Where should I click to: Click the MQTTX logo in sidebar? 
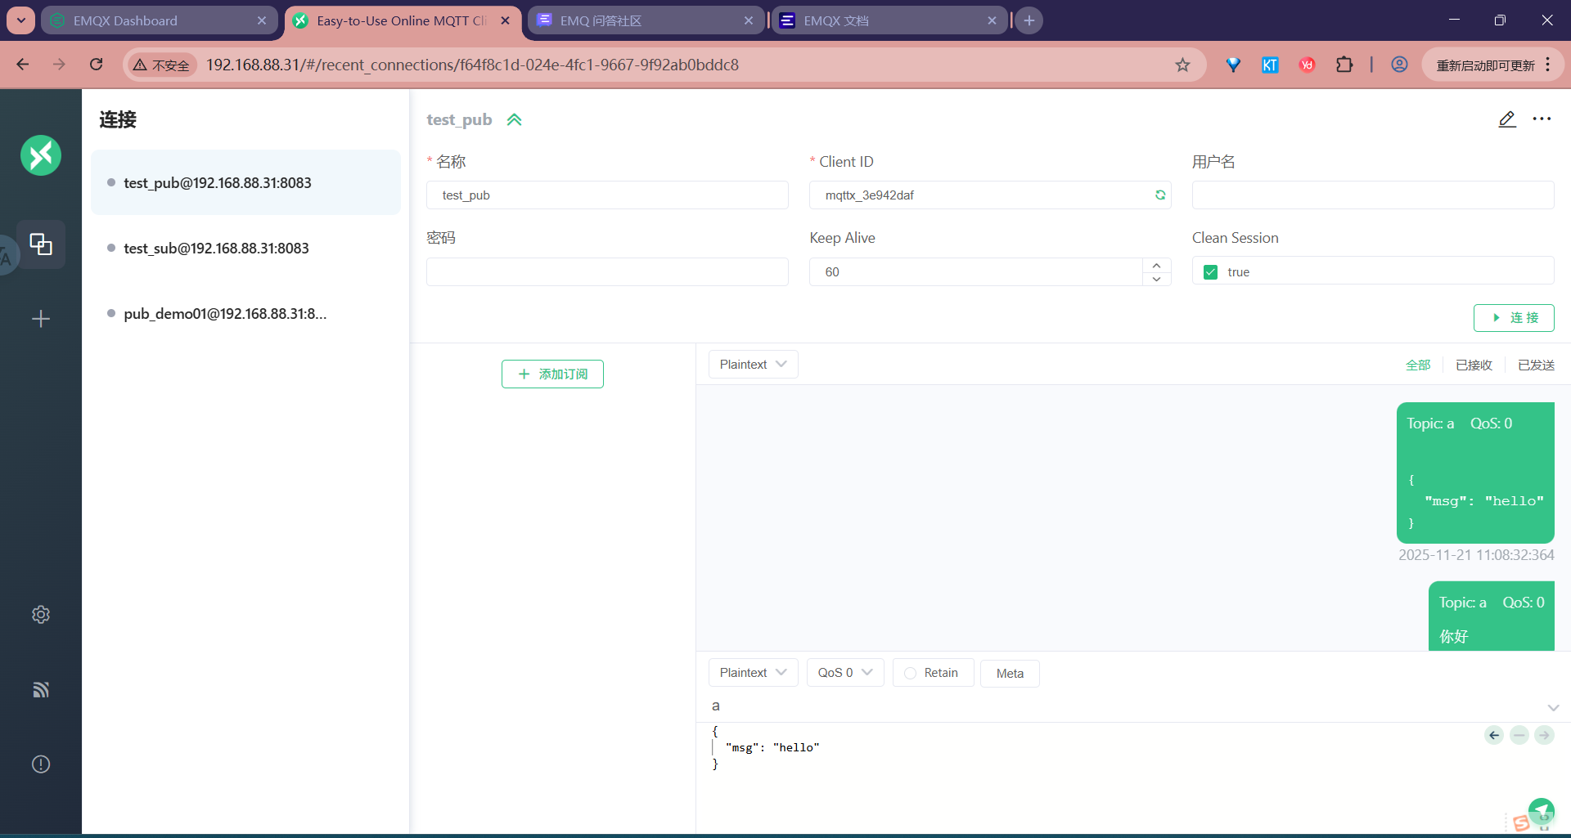pyautogui.click(x=41, y=155)
